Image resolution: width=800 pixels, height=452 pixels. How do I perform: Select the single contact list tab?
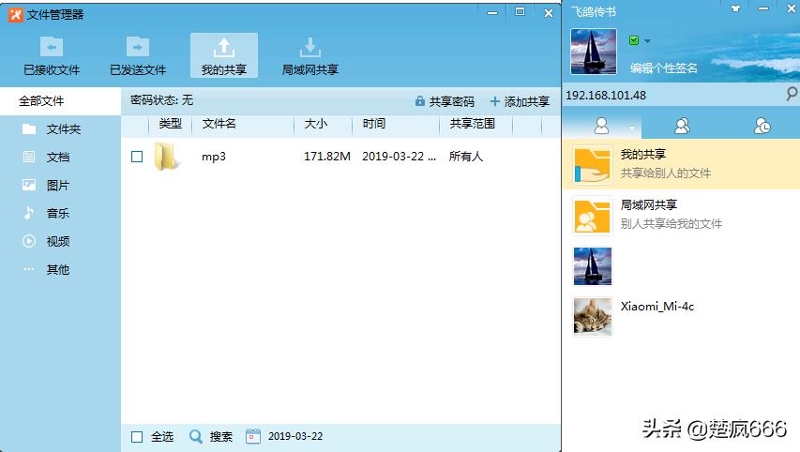coord(601,126)
